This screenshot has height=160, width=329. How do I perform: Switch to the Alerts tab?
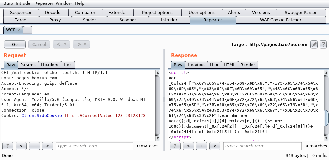234,12
